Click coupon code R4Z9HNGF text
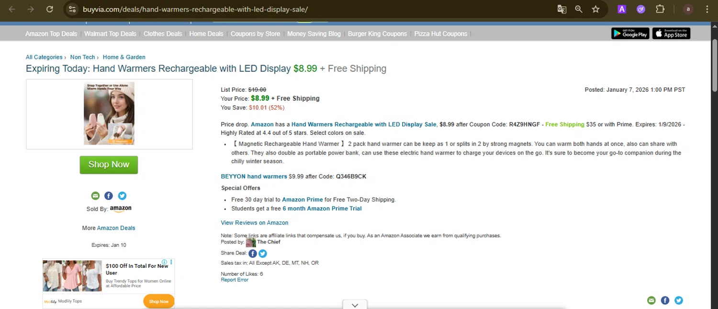The width and height of the screenshot is (718, 309). [x=524, y=124]
